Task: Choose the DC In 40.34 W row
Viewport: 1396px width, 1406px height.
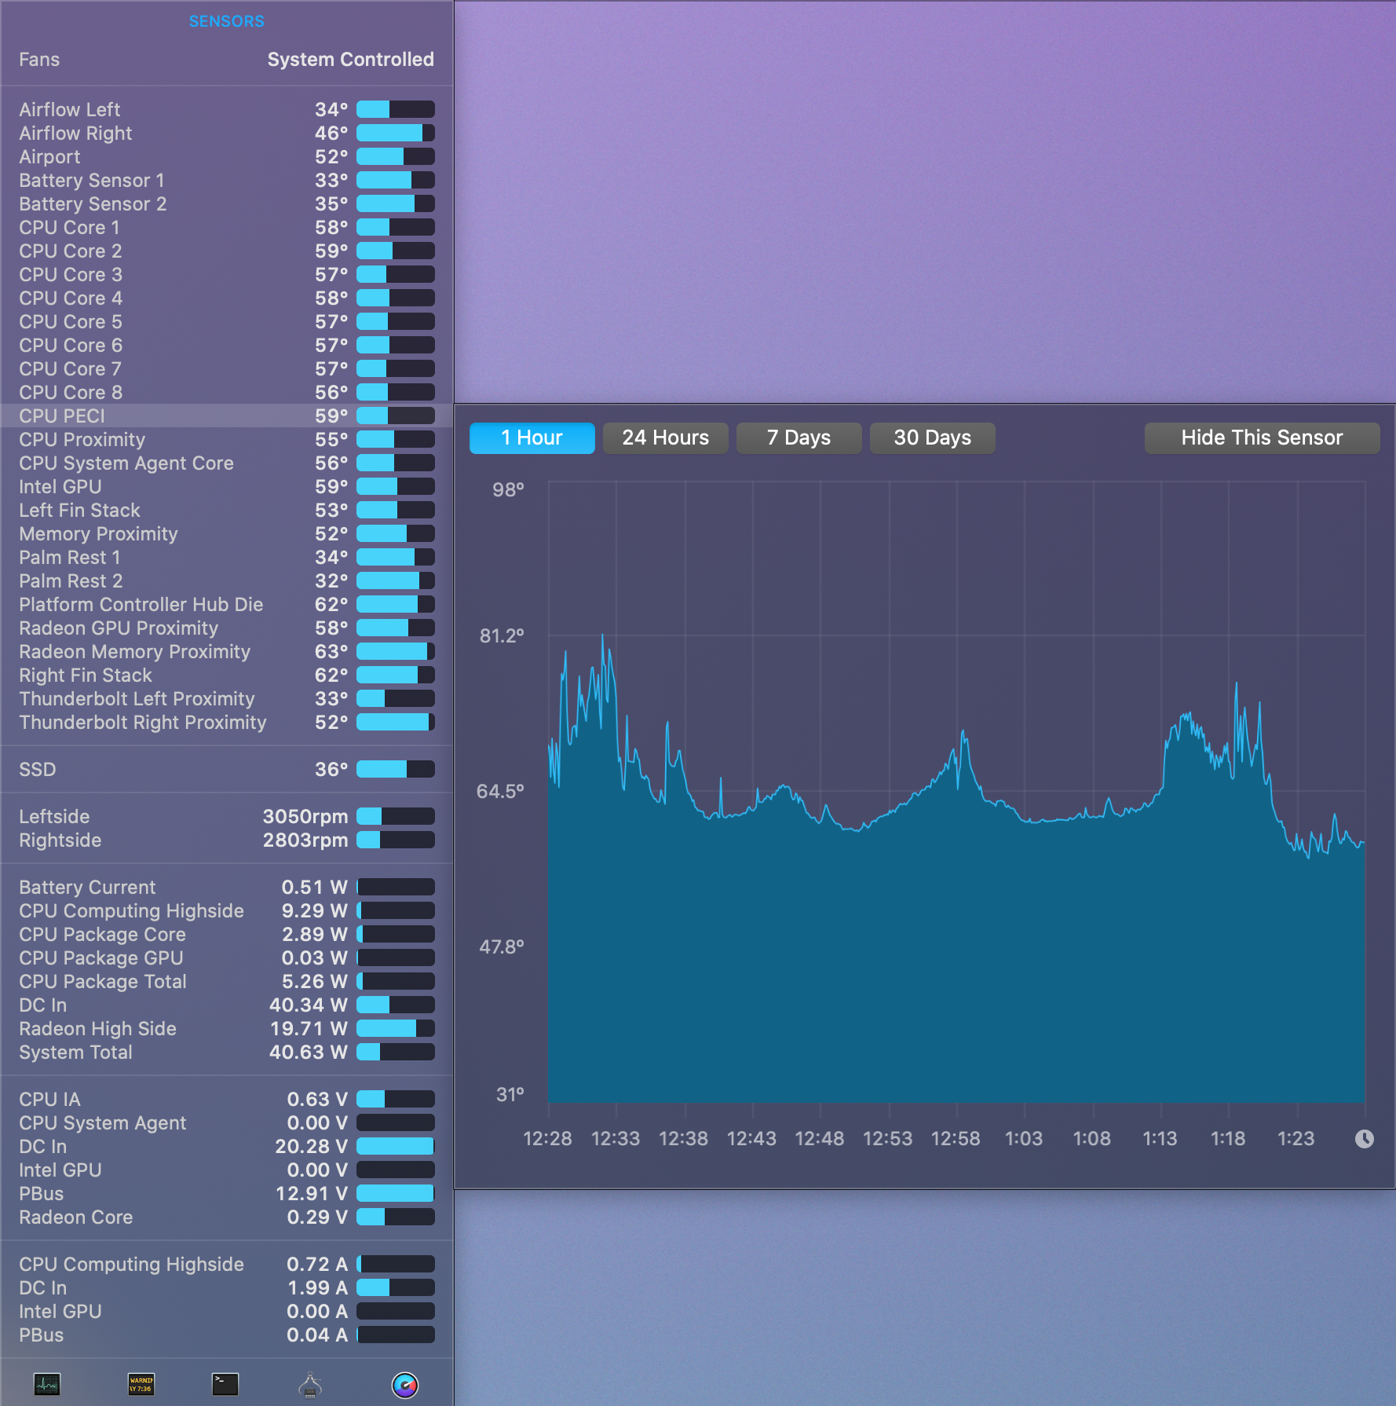Action: coord(227,1005)
